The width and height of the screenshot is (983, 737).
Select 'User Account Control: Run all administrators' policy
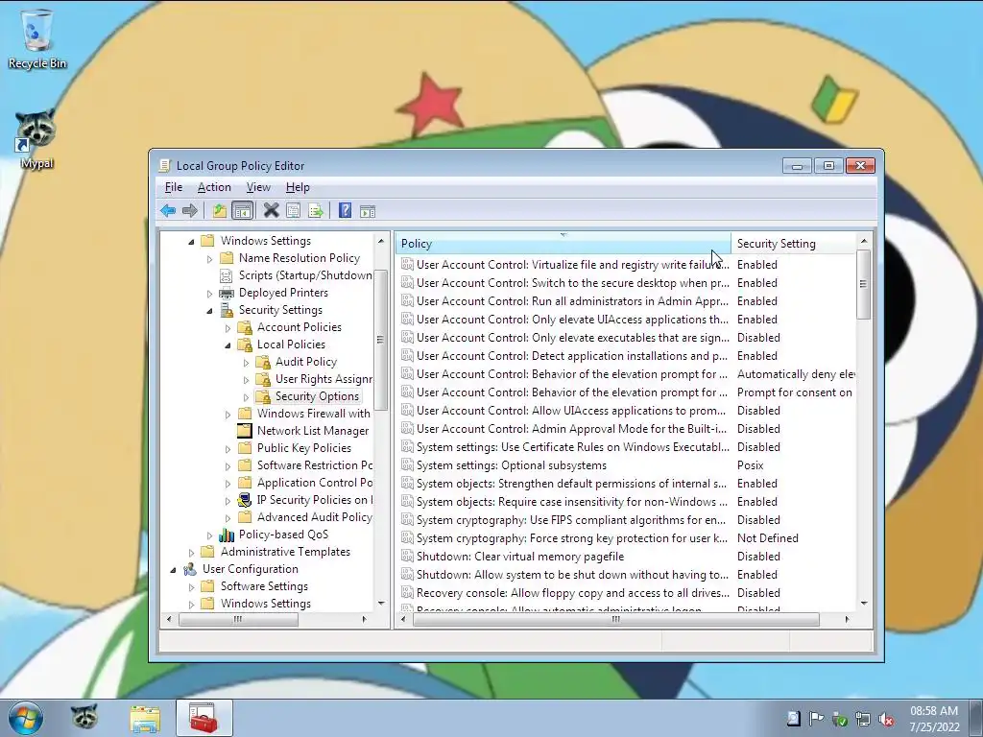(565, 301)
